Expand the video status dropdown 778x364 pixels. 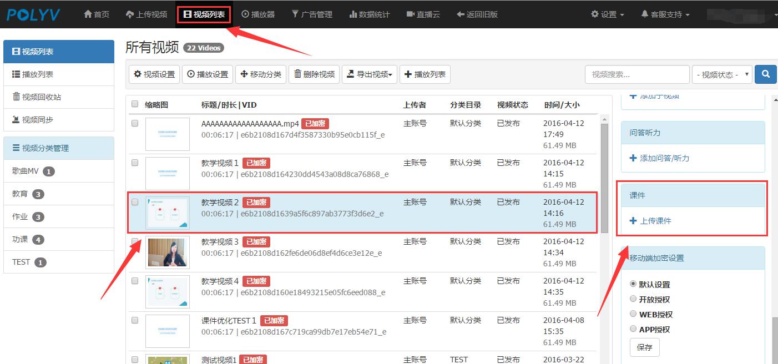click(721, 74)
